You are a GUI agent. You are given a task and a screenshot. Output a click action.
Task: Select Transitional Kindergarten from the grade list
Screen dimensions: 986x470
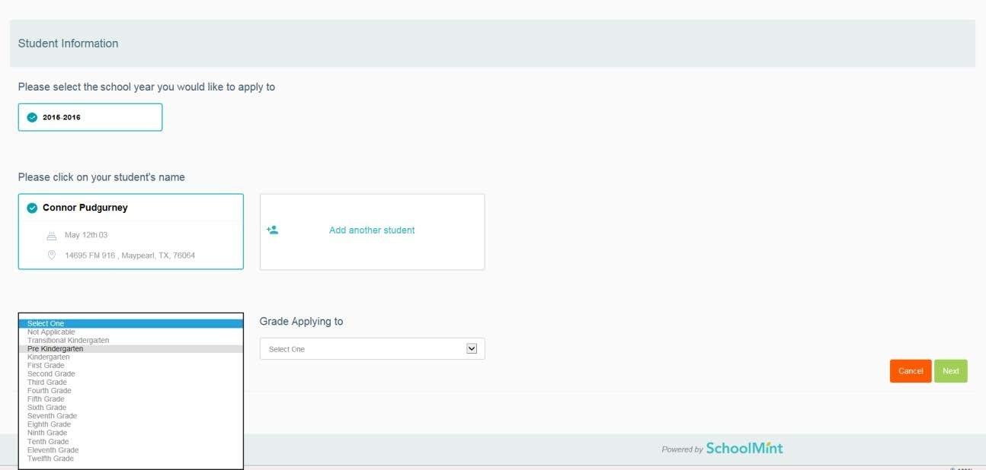(x=68, y=340)
